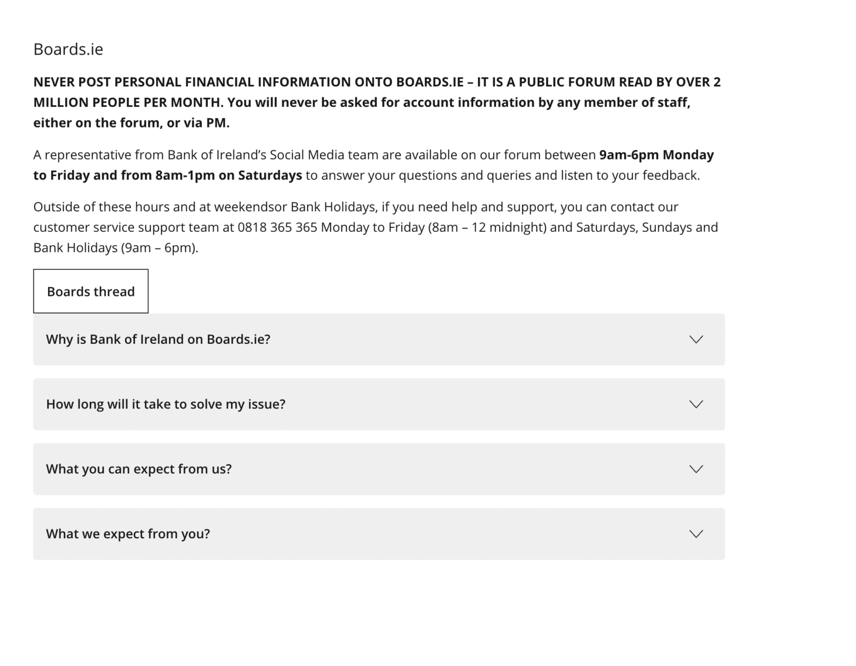
Task: Expand the chevron on "How long will it take to solve my issue?"
Action: pyautogui.click(x=695, y=404)
